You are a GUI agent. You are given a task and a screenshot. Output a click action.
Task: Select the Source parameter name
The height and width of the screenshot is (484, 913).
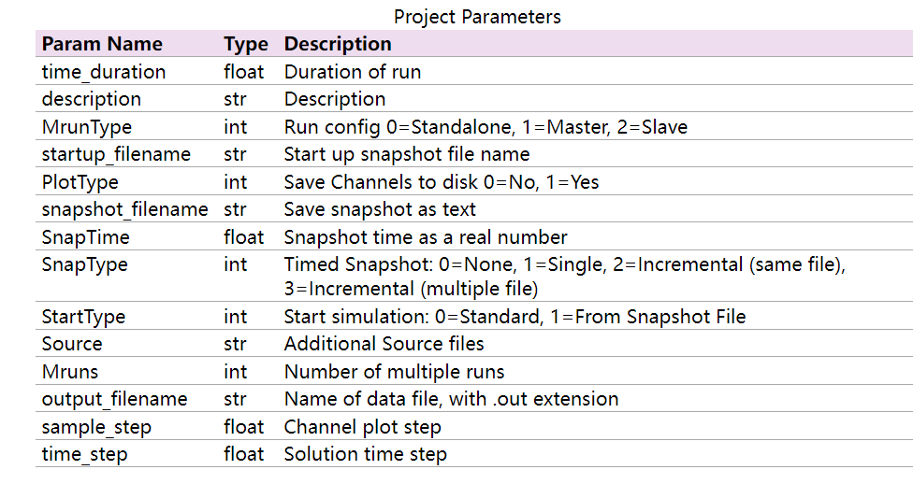click(72, 344)
